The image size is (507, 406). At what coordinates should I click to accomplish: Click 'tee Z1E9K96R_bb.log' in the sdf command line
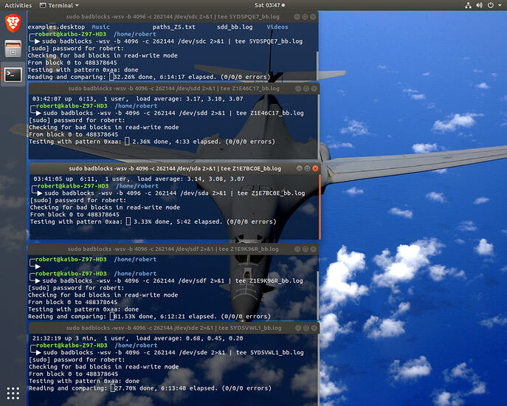pyautogui.click(x=269, y=281)
